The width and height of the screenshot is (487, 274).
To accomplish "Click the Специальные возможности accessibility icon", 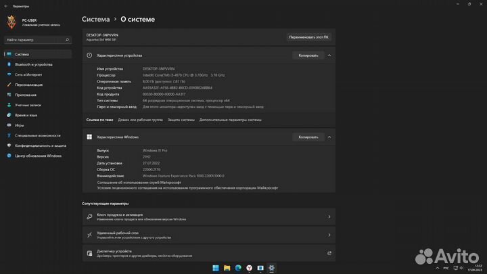I will coord(9,135).
